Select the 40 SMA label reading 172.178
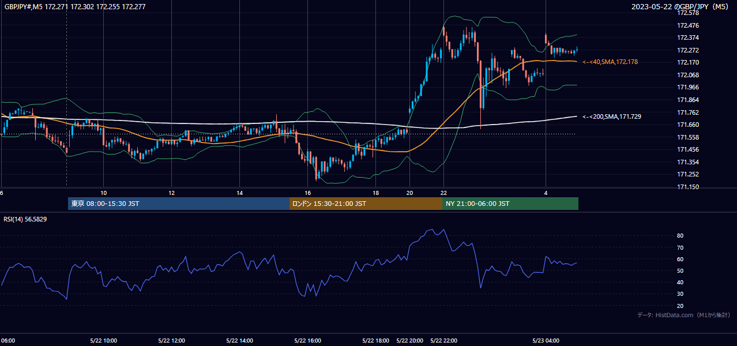This screenshot has width=737, height=346. [x=610, y=62]
